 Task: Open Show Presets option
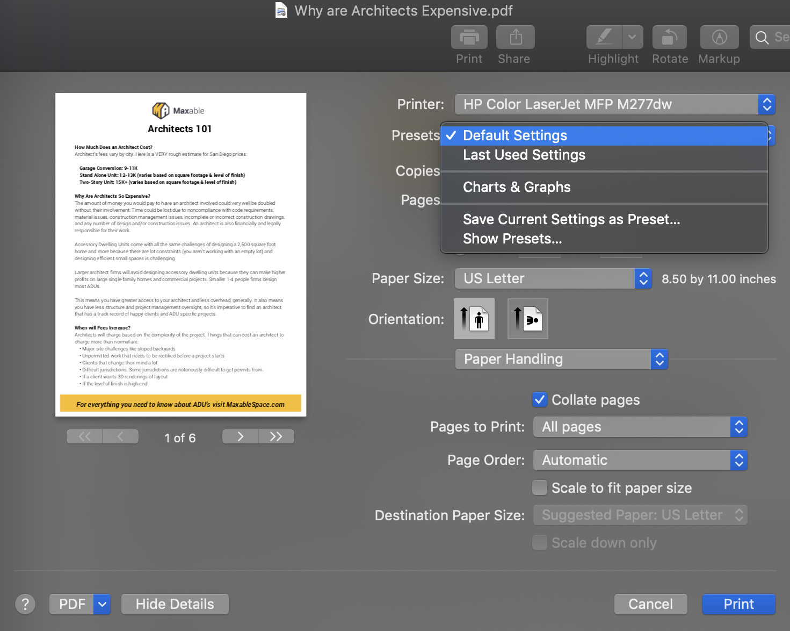click(x=604, y=239)
